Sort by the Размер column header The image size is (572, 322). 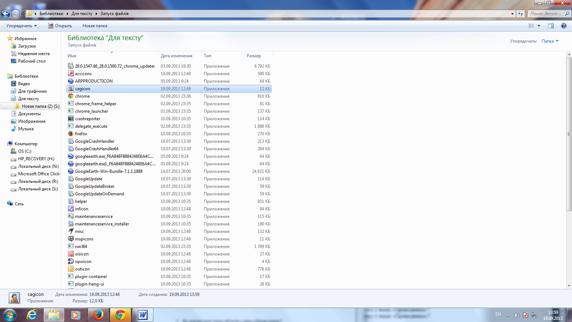(258, 56)
